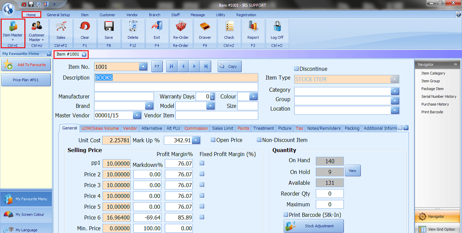Go to first item record
462x233 pixels.
(x=172, y=66)
